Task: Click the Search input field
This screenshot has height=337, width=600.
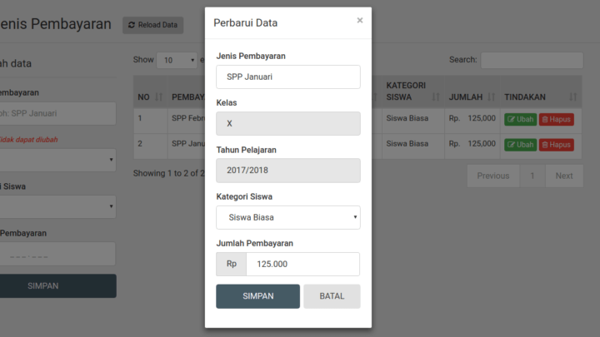Action: coord(532,60)
